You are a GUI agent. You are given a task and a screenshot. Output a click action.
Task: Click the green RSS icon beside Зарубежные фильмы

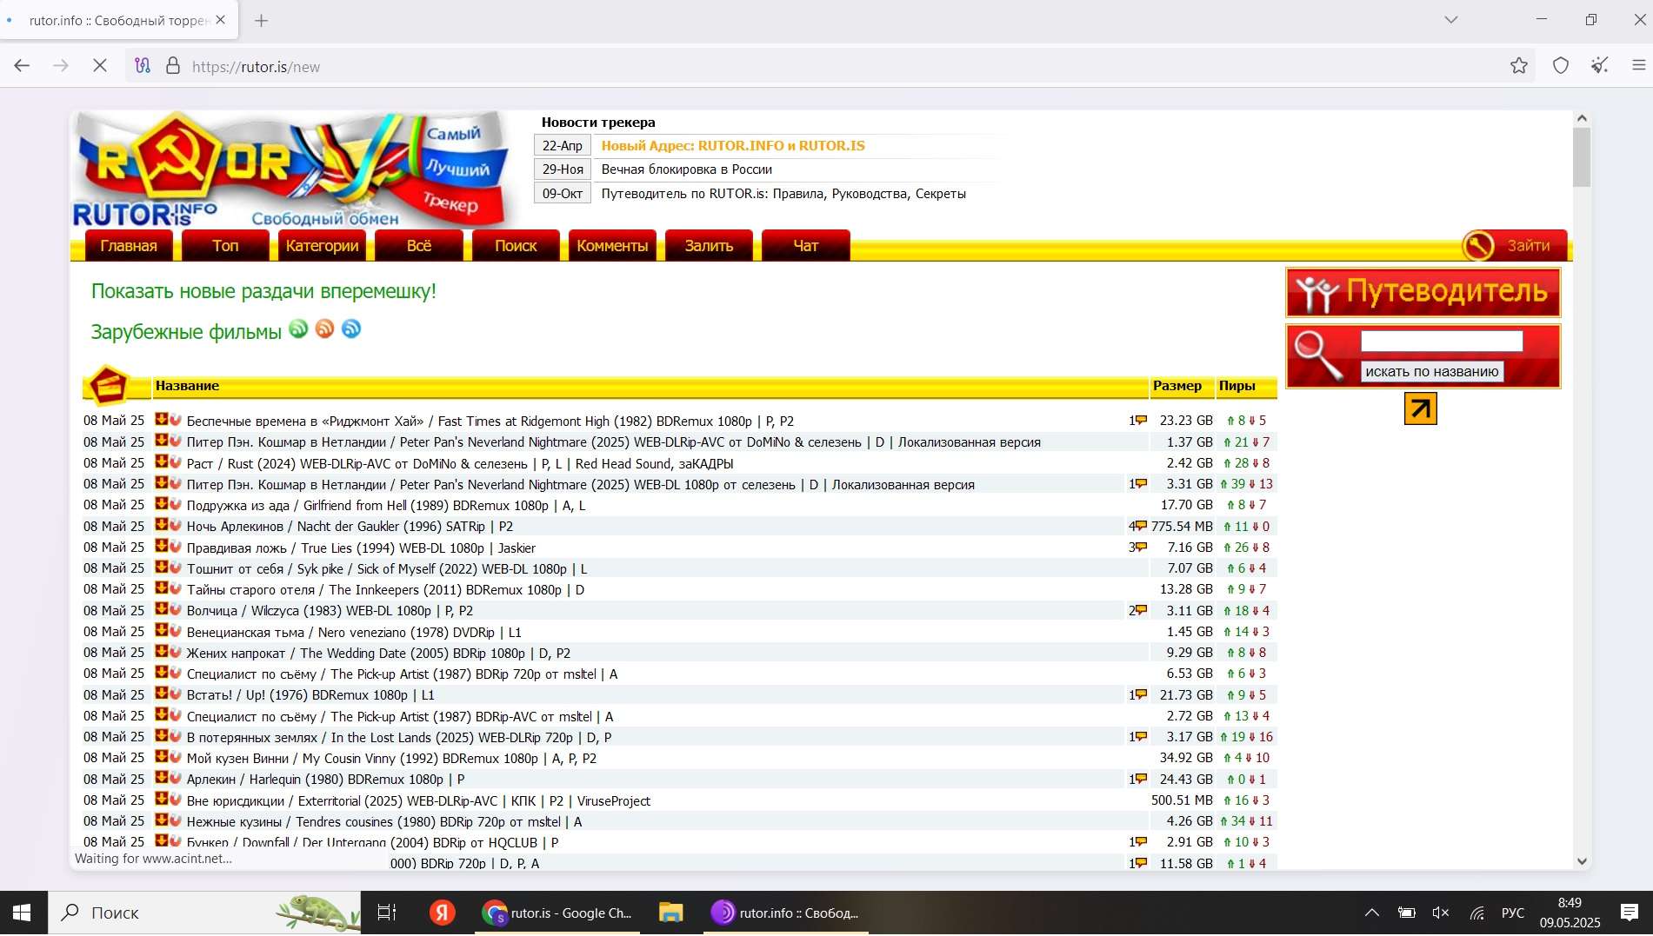(298, 329)
